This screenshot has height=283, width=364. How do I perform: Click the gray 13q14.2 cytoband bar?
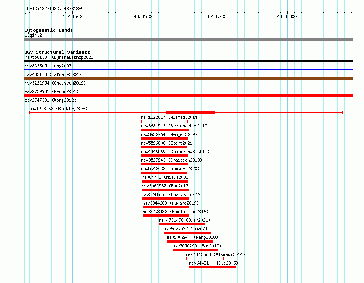pyautogui.click(x=188, y=40)
